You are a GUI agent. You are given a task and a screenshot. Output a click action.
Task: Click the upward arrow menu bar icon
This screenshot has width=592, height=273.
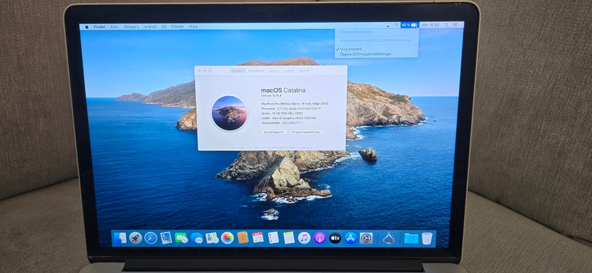388,26
